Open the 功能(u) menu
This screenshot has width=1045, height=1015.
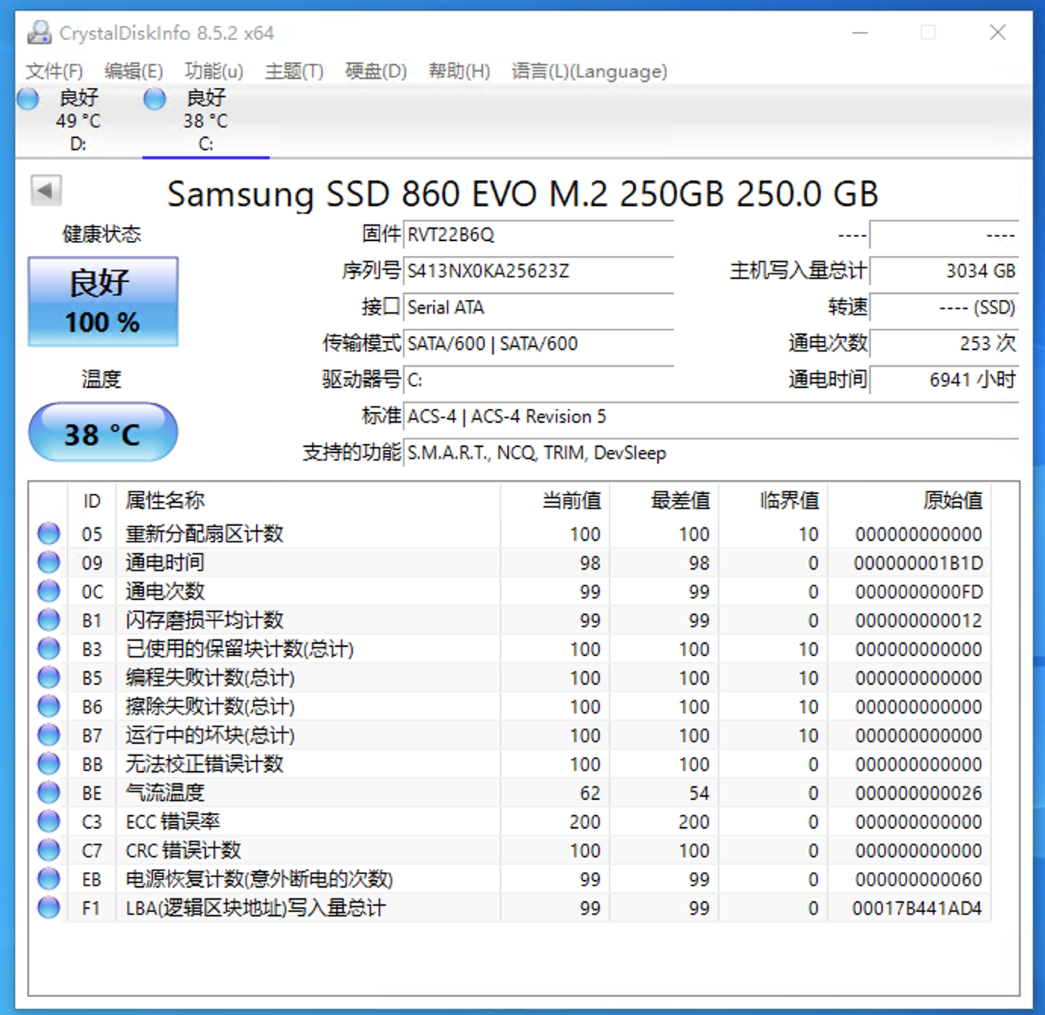(x=214, y=71)
